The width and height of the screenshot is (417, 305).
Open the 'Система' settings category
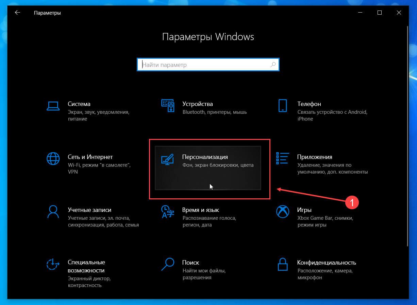coord(79,104)
